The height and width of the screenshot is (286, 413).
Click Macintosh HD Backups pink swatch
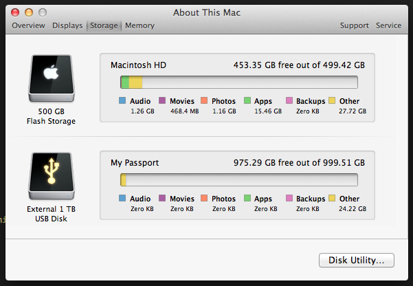289,100
